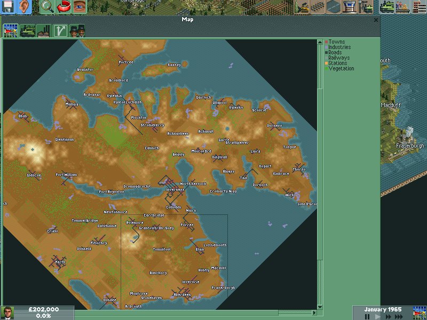Image resolution: width=427 pixels, height=320 pixels.
Task: Switch to the vehicles map tab
Action: point(27,31)
